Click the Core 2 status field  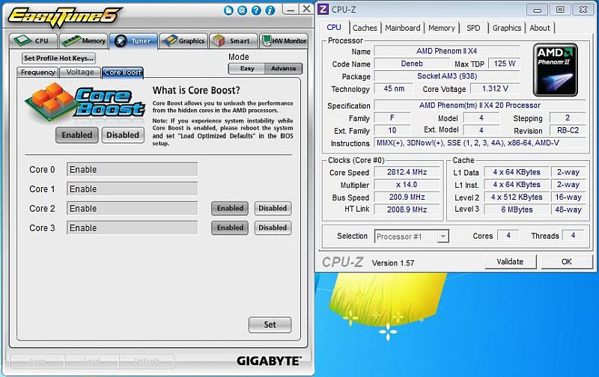[133, 209]
